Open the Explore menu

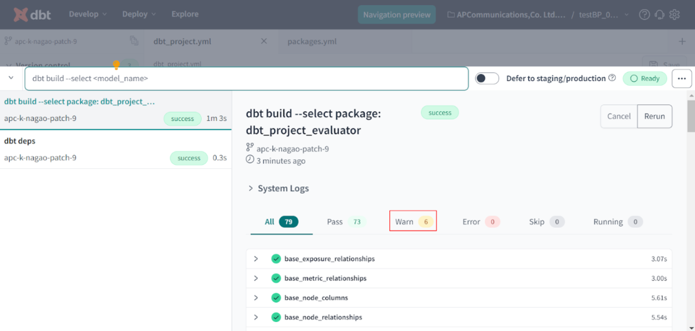pyautogui.click(x=185, y=14)
